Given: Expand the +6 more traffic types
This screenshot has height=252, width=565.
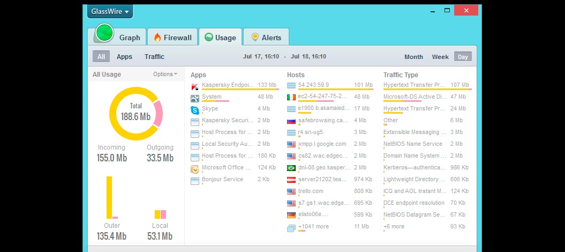Looking at the screenshot, I should tap(394, 227).
